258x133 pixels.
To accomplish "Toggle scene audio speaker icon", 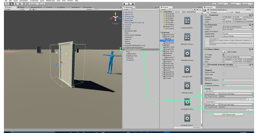I will [30, 10].
